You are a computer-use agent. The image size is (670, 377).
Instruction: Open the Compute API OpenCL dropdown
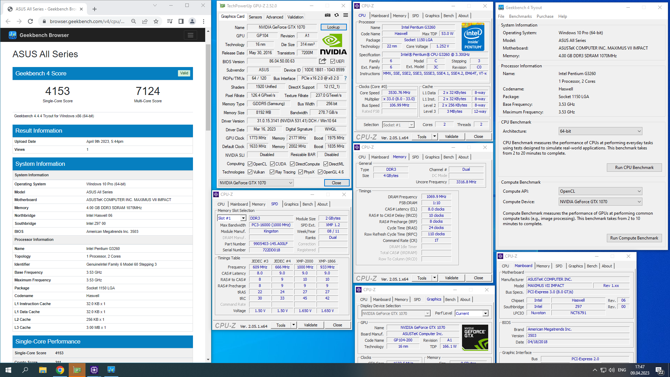point(600,191)
